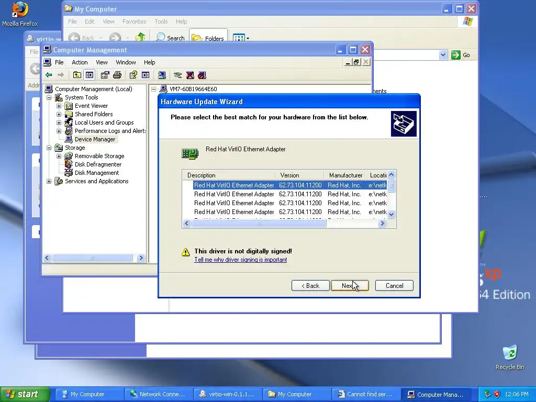Switch to 'Cannot find ser...' taskbar button
Viewport: 536px width, 402px height.
pyautogui.click(x=366, y=394)
